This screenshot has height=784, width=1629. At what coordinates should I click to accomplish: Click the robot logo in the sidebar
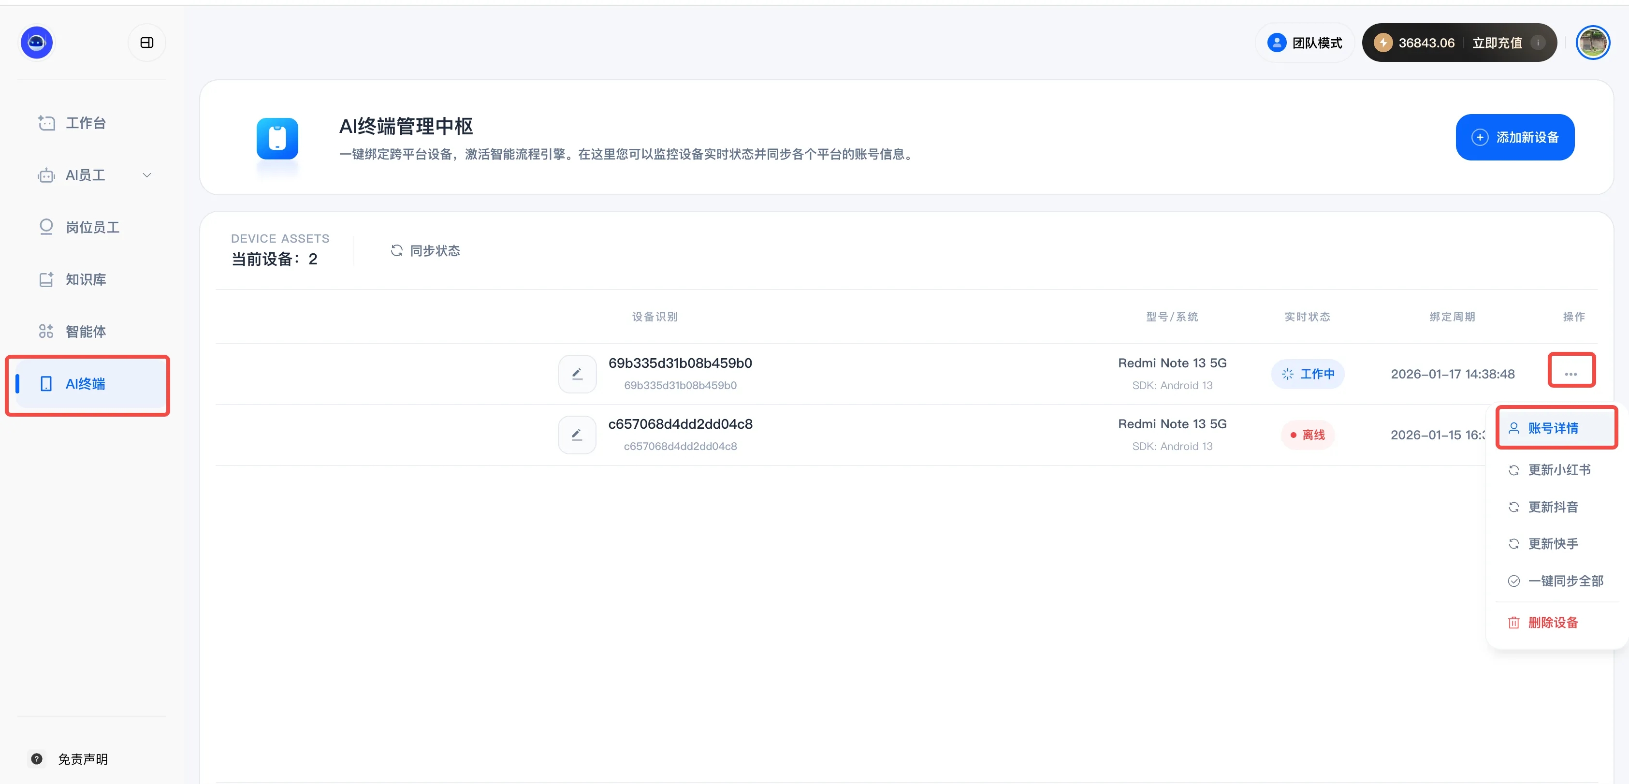(37, 43)
